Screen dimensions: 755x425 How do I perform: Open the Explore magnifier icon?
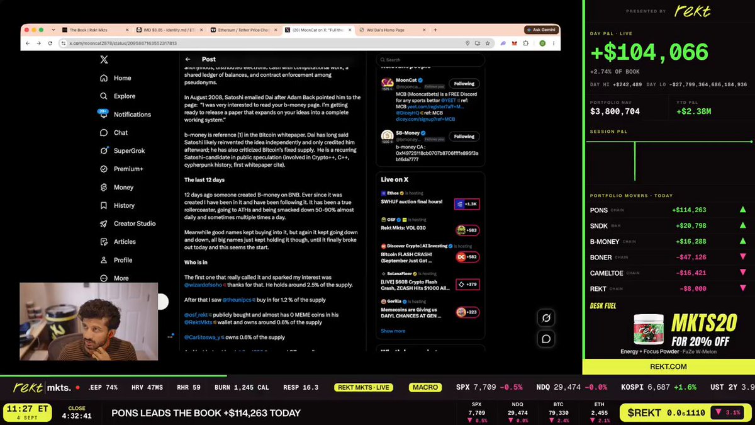coord(104,96)
